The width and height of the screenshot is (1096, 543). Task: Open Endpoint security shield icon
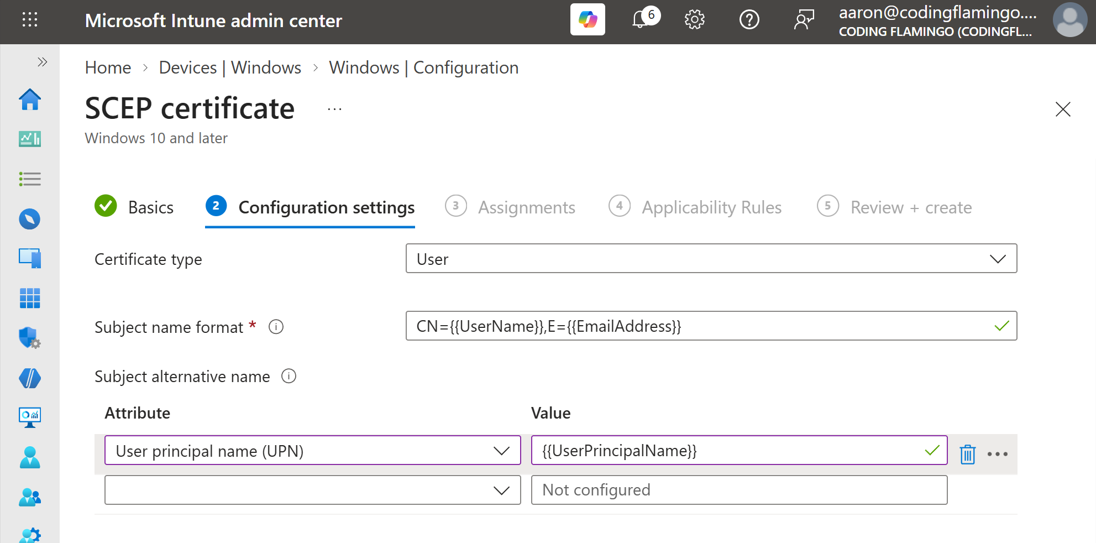30,338
